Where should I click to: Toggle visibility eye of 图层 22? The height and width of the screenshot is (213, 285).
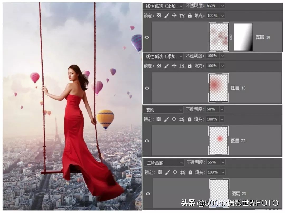point(147,141)
